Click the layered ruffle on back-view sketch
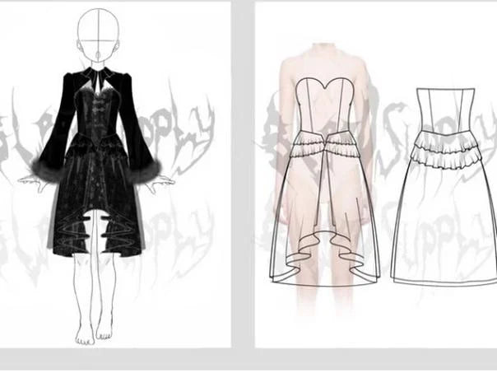The image size is (497, 373). pos(445,152)
